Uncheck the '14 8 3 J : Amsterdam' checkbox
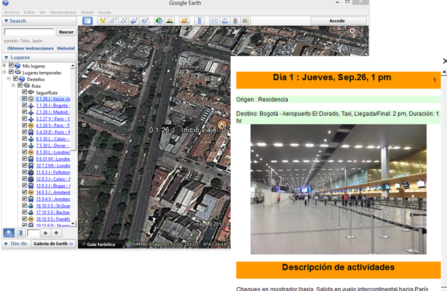 [24, 192]
